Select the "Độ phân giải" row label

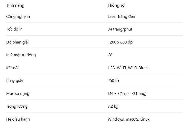click(x=17, y=42)
